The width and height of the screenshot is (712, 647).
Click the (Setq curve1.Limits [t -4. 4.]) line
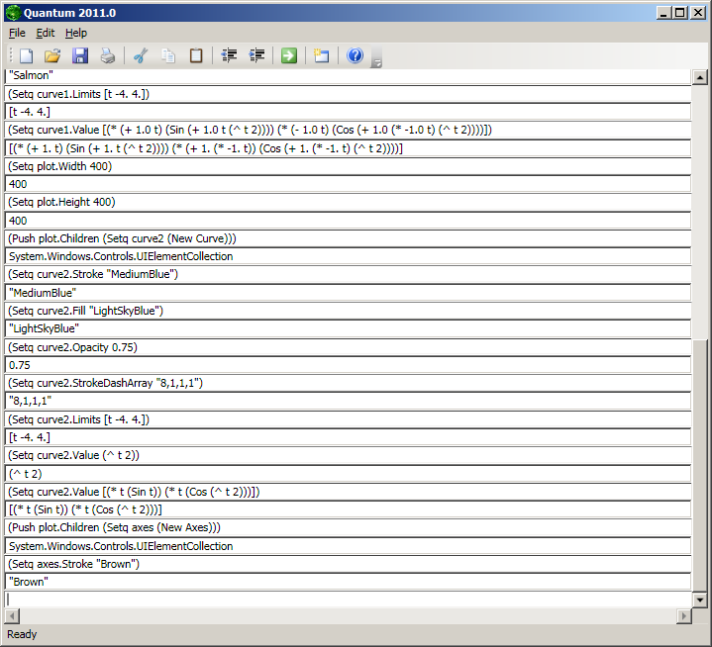click(x=348, y=94)
